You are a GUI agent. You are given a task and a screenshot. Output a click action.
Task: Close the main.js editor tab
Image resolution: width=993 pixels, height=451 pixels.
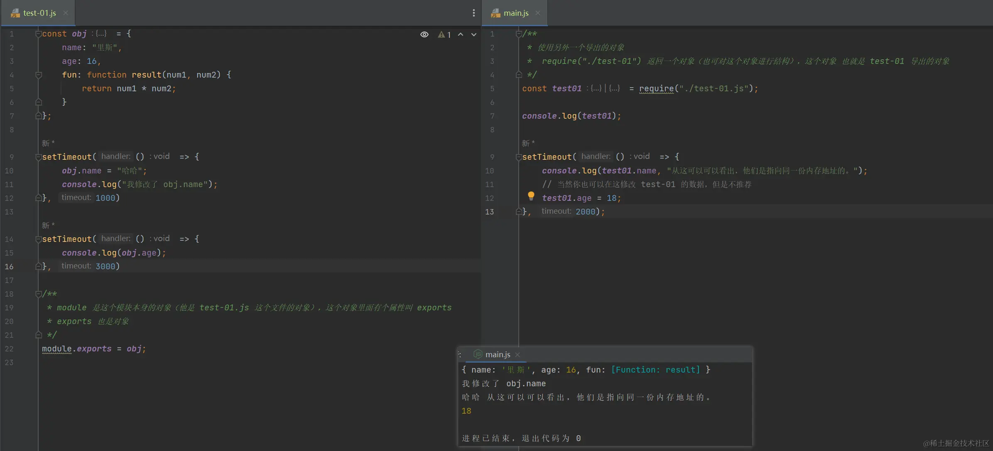(538, 13)
